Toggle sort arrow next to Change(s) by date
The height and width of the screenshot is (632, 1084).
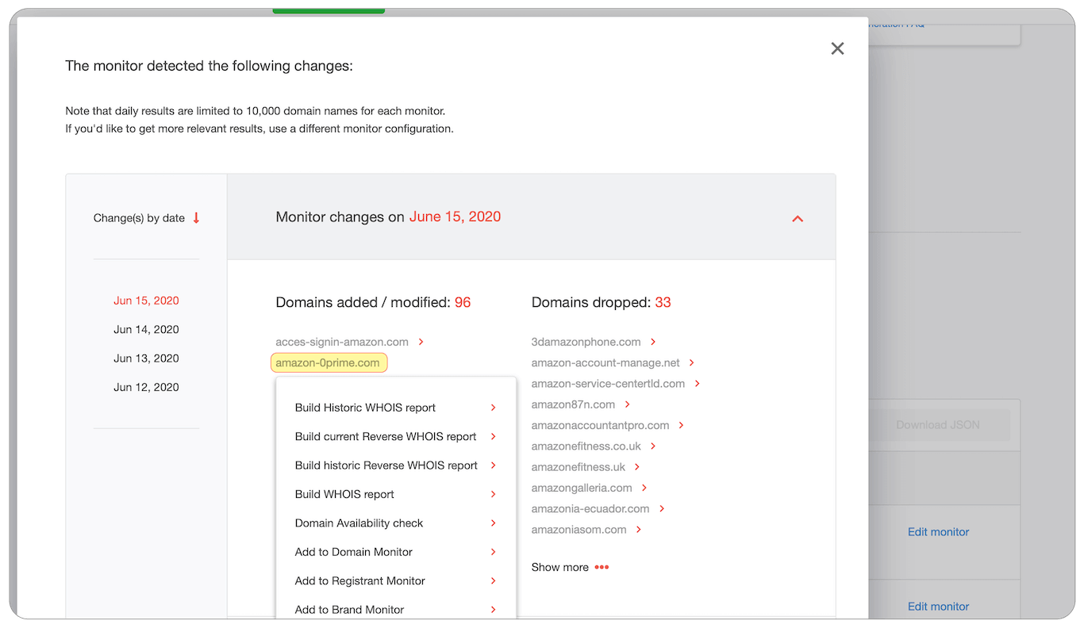click(x=196, y=218)
